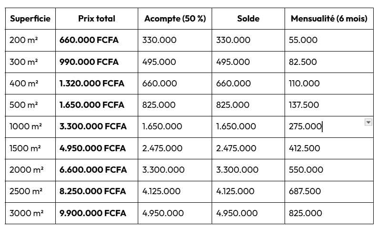Select the 2.475.000 Acompte cell
The height and width of the screenshot is (229, 378).
(x=175, y=148)
